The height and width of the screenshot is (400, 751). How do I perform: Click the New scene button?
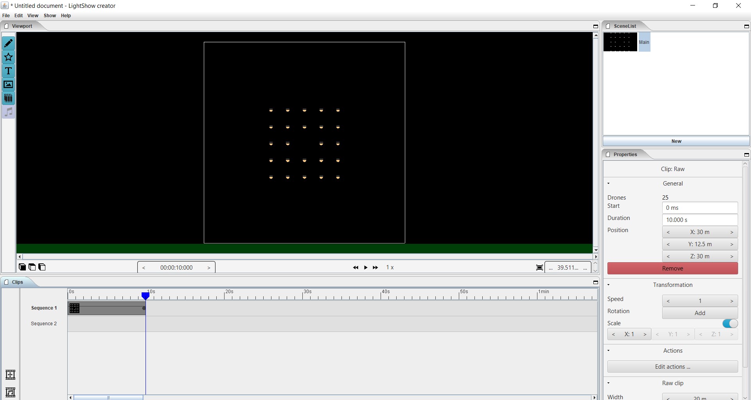click(676, 141)
